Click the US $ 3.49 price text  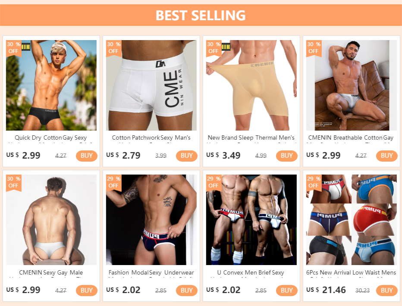coord(223,156)
